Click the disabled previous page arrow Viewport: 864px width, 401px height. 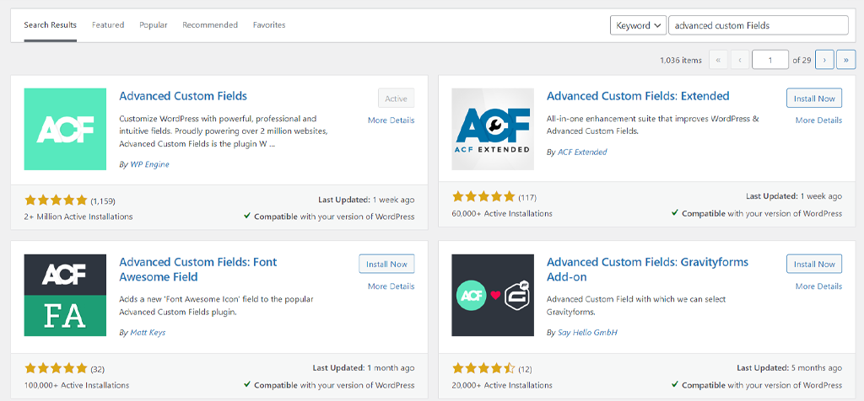740,60
